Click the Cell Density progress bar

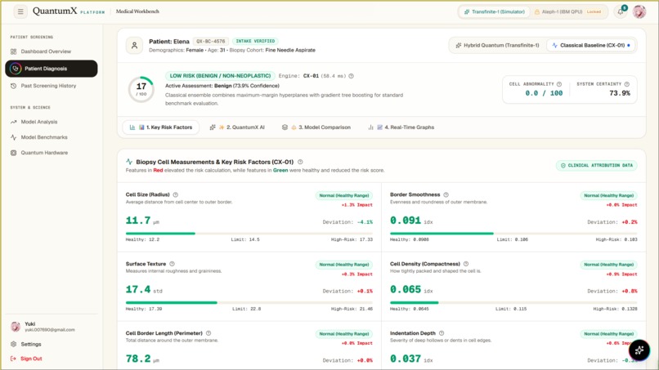[x=513, y=302]
